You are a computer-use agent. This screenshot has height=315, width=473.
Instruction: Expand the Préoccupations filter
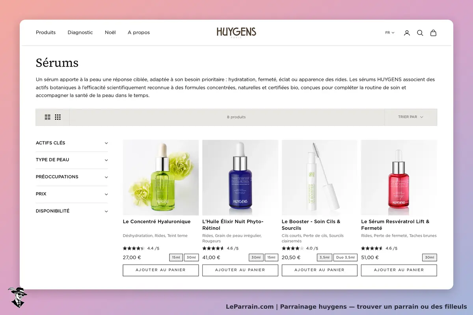coord(72,177)
